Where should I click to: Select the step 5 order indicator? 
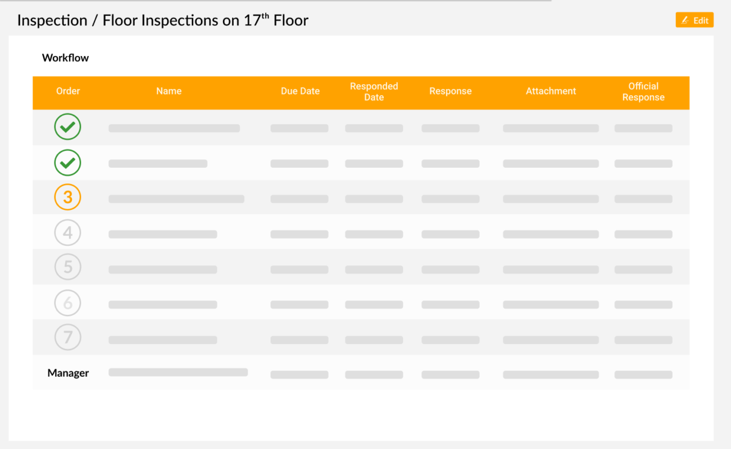pyautogui.click(x=67, y=267)
